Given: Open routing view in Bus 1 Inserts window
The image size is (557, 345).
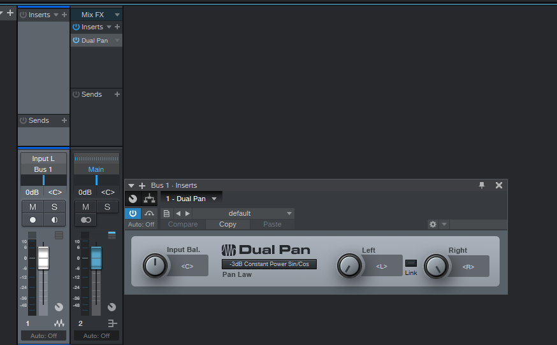Looking at the screenshot, I should [x=149, y=199].
